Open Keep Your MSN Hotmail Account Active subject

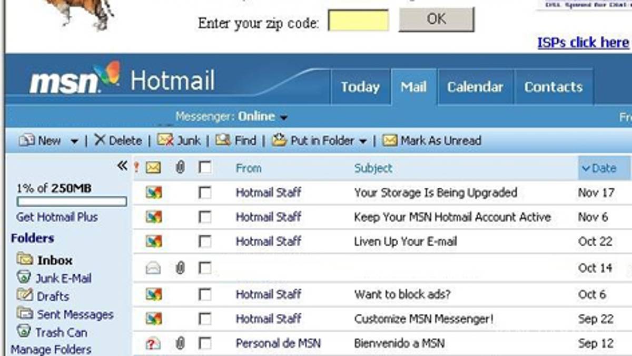(x=452, y=217)
